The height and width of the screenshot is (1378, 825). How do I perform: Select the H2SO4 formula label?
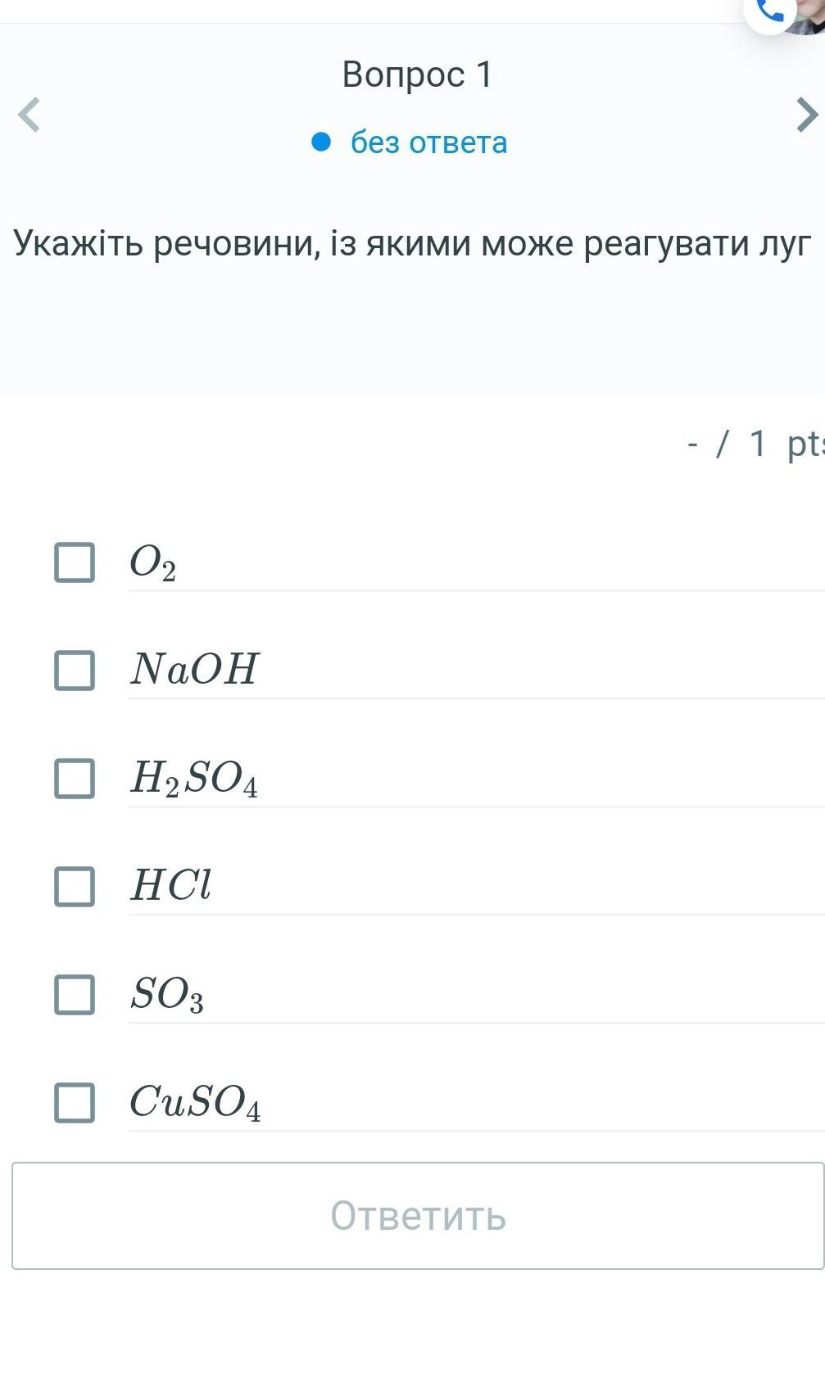194,779
